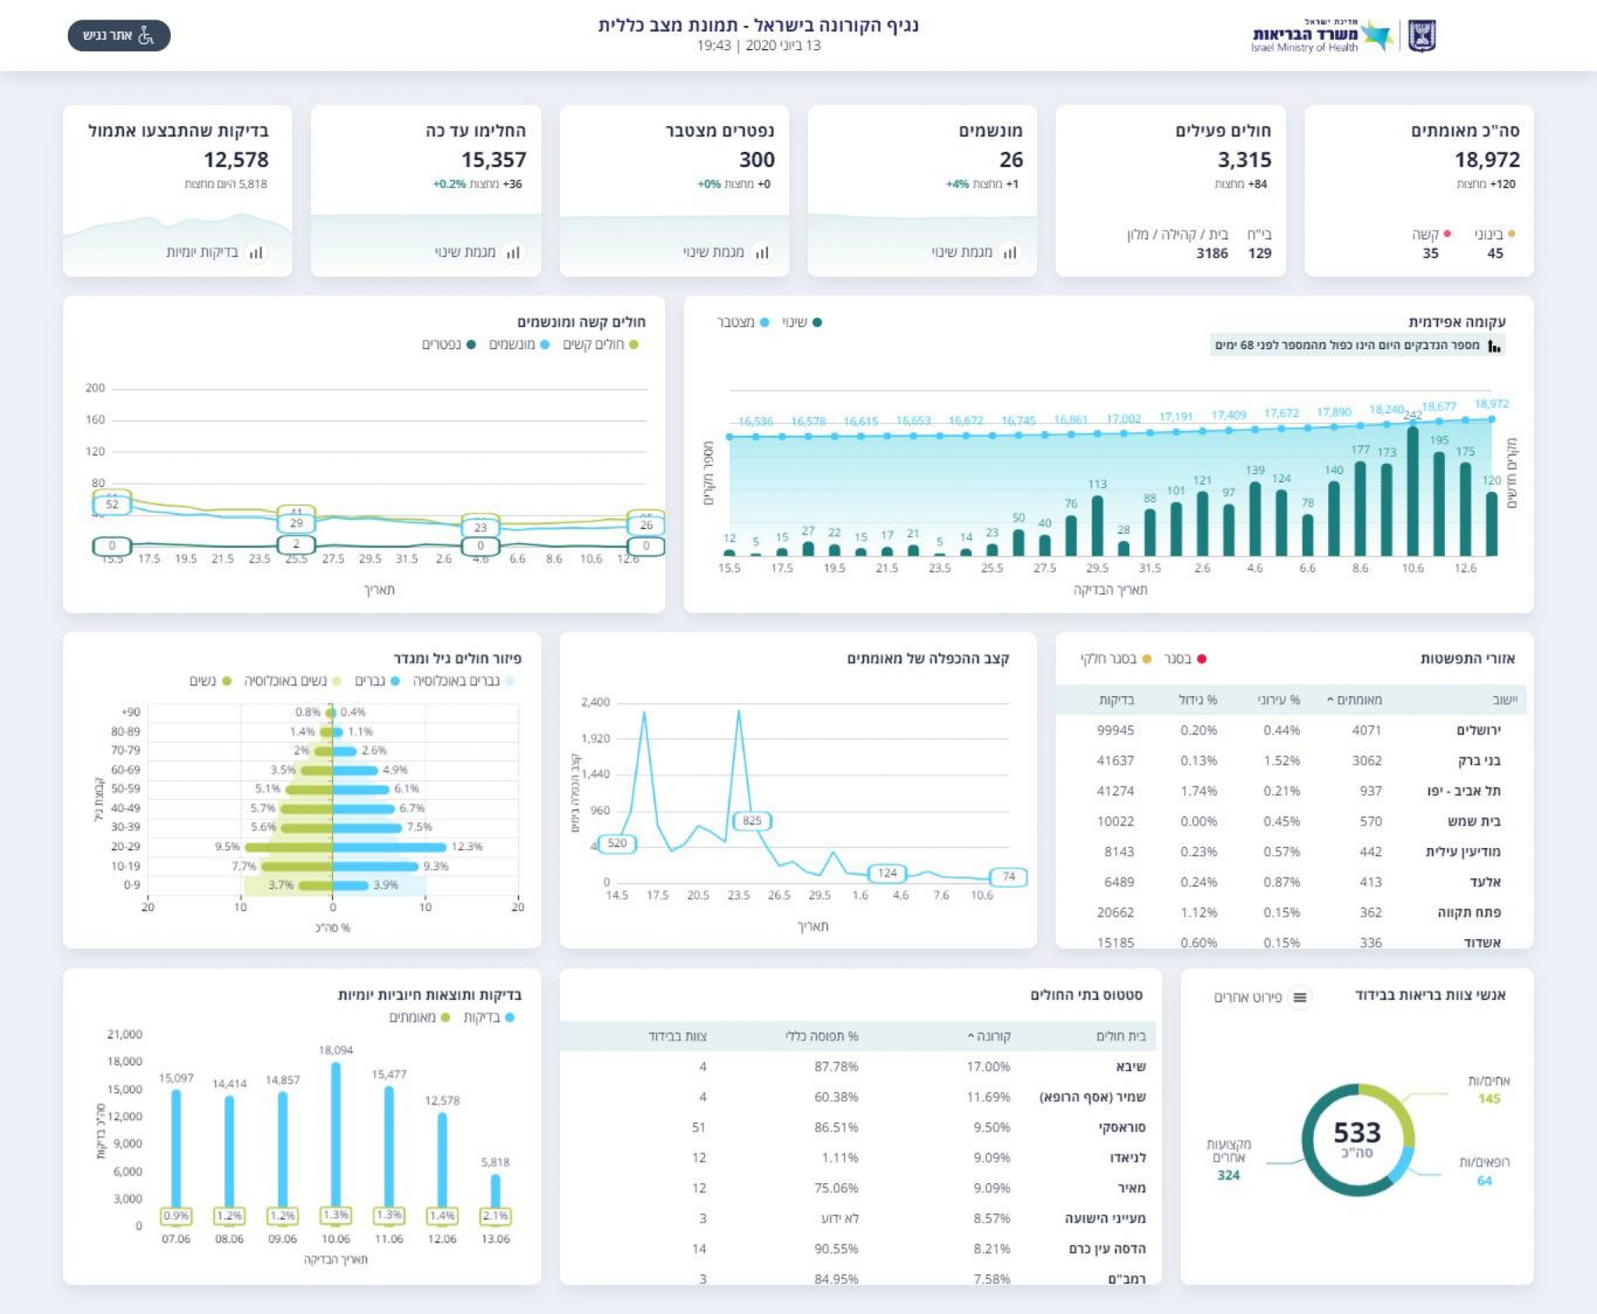Click bar chart icon for daily tests
Image resolution: width=1597 pixels, height=1314 pixels.
point(256,253)
